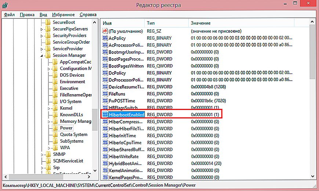Click tree pane scroll up arrow
This screenshot has width=319, height=191.
point(95,22)
